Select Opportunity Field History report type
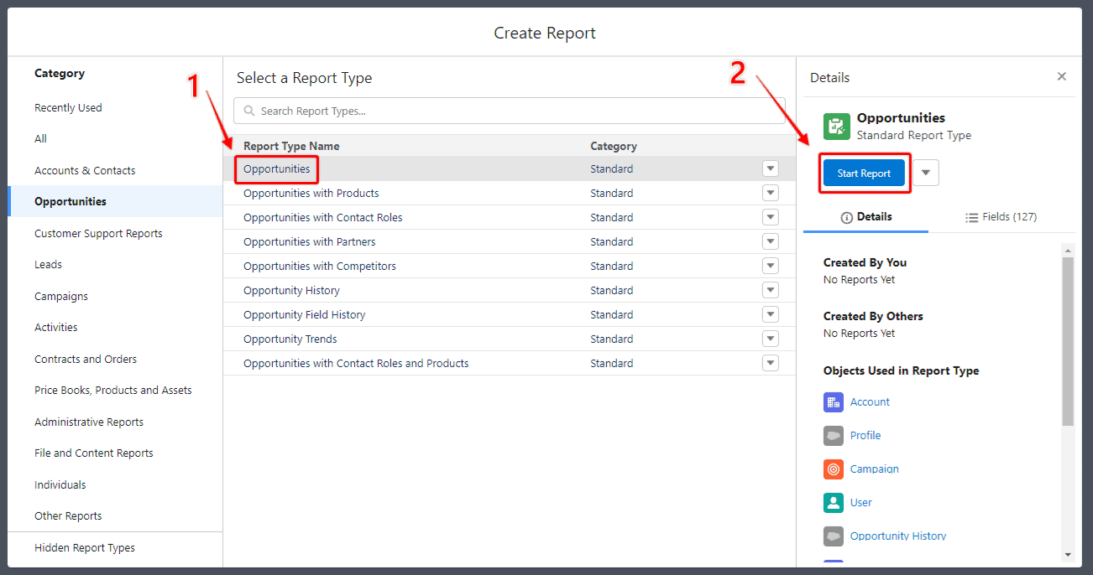The height and width of the screenshot is (575, 1093). (x=304, y=313)
